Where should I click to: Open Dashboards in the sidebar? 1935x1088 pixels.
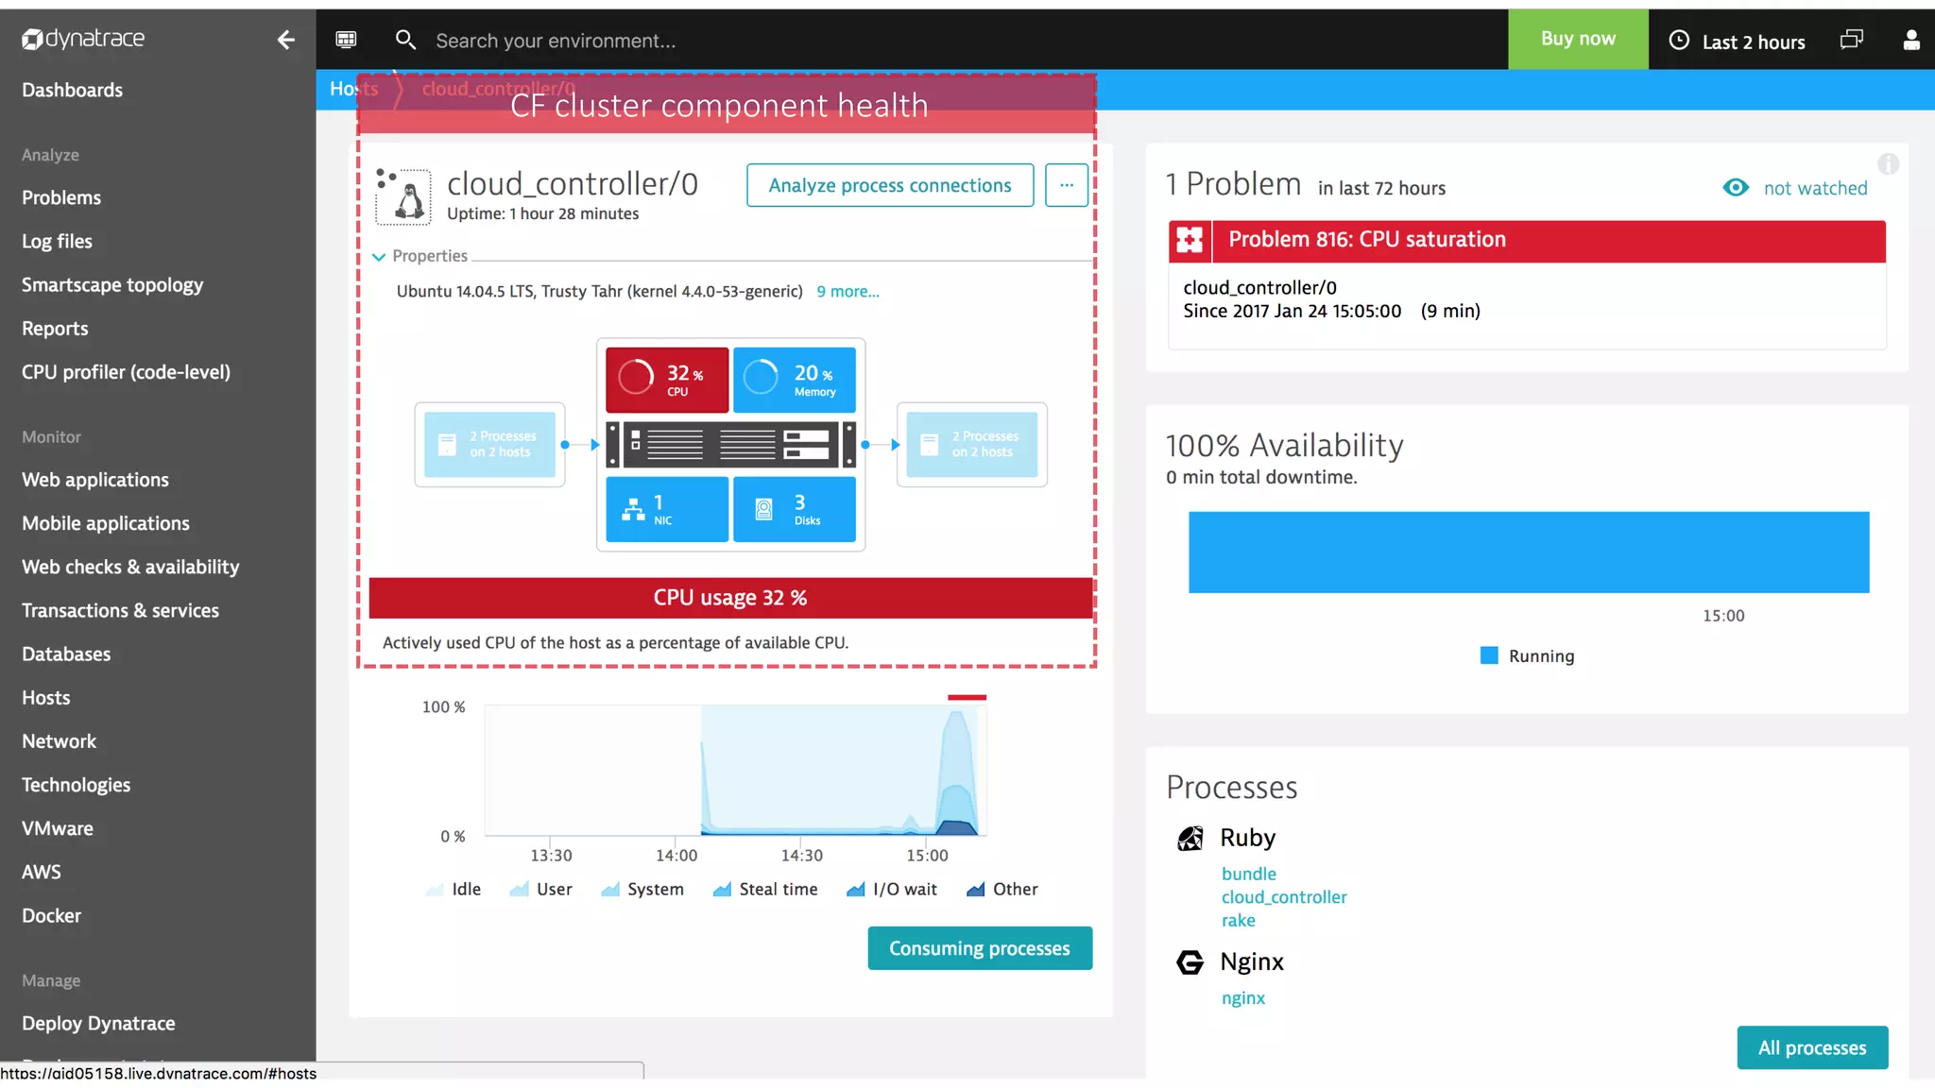[x=73, y=91]
